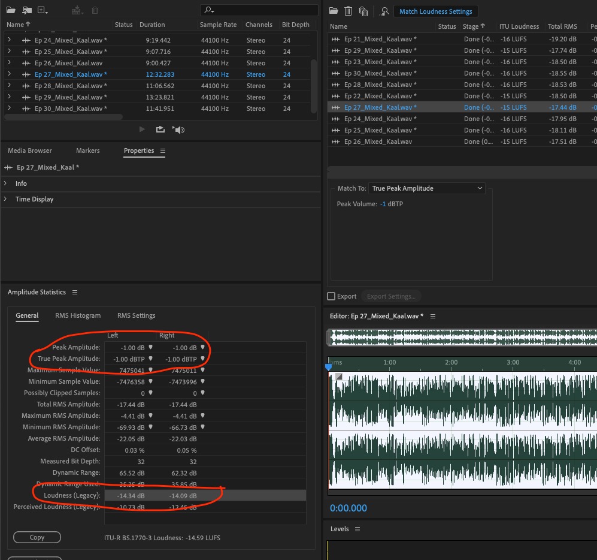Click the Match Loudness Settings button
Viewport: 597px width, 560px height.
tap(435, 11)
